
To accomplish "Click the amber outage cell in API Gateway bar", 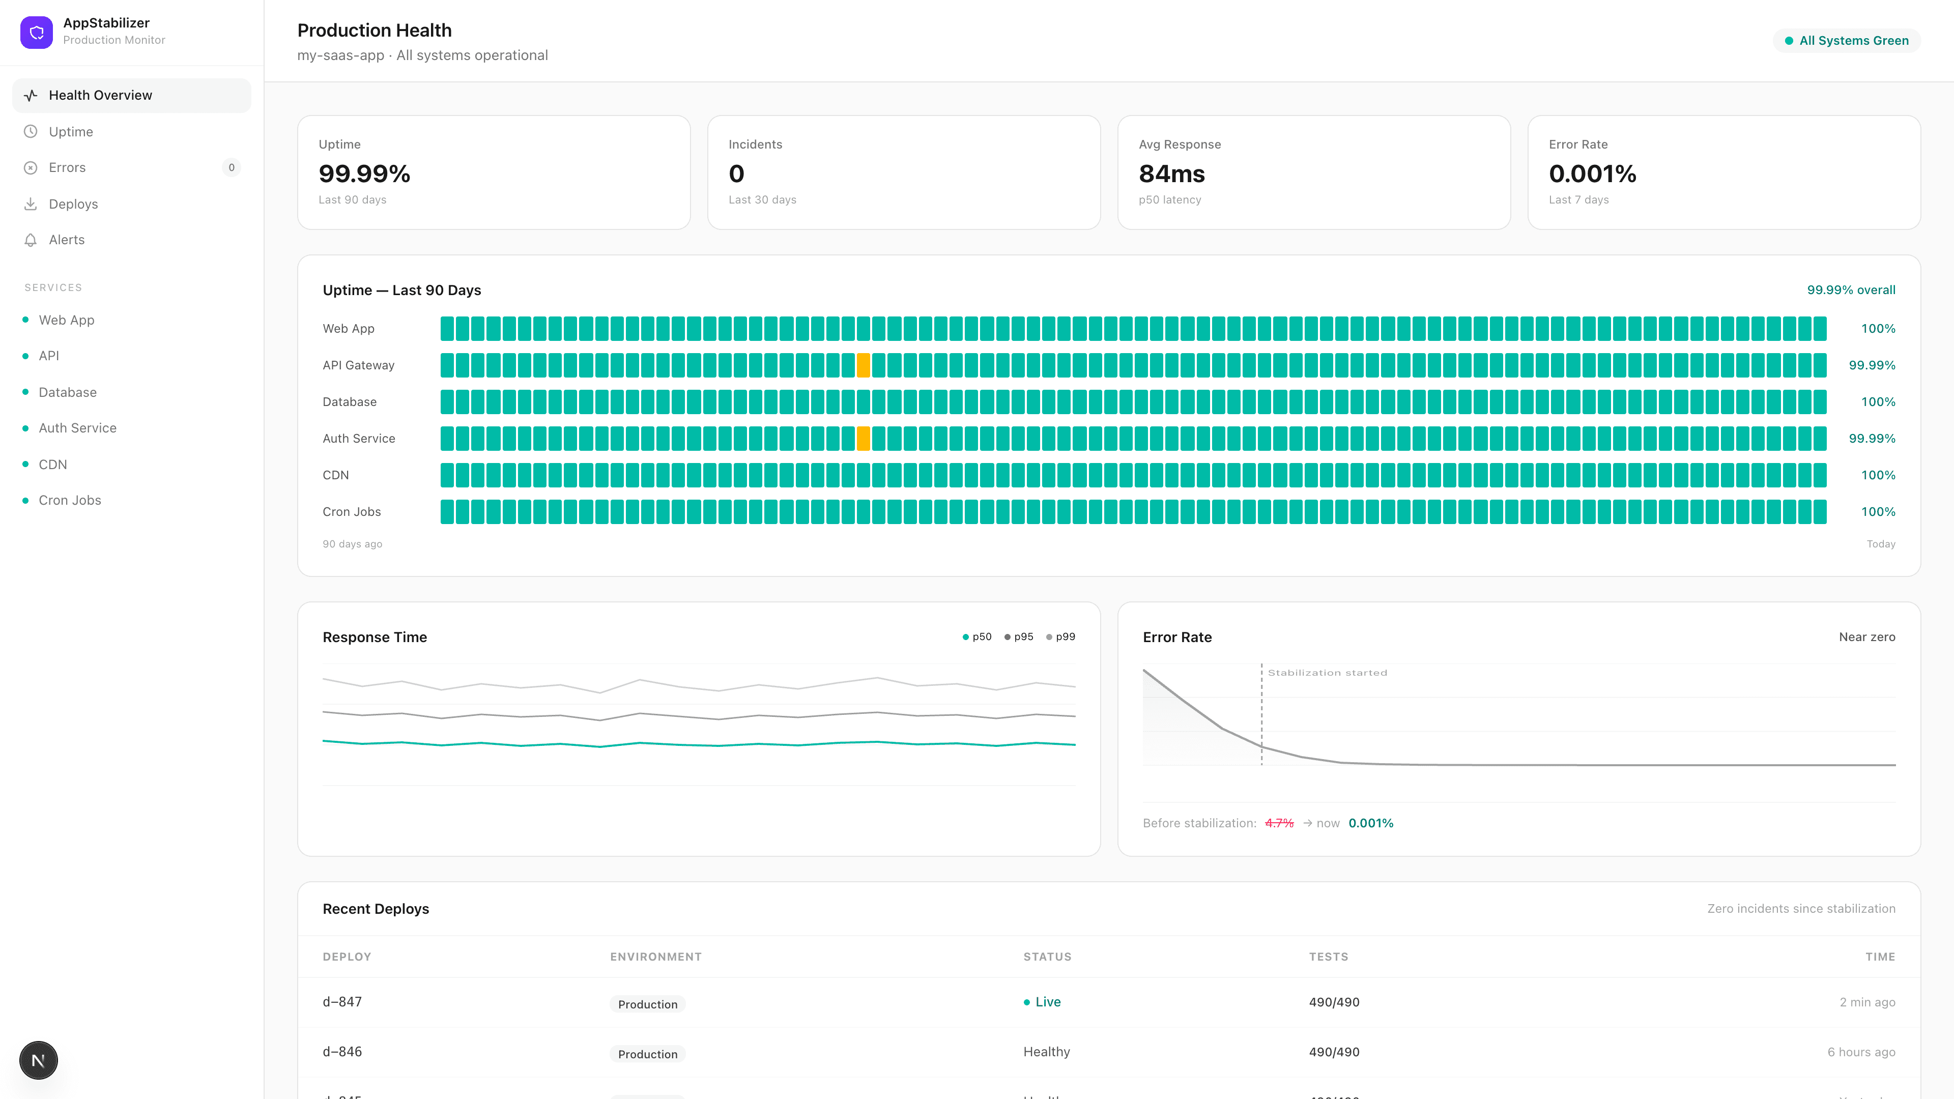I will 863,365.
